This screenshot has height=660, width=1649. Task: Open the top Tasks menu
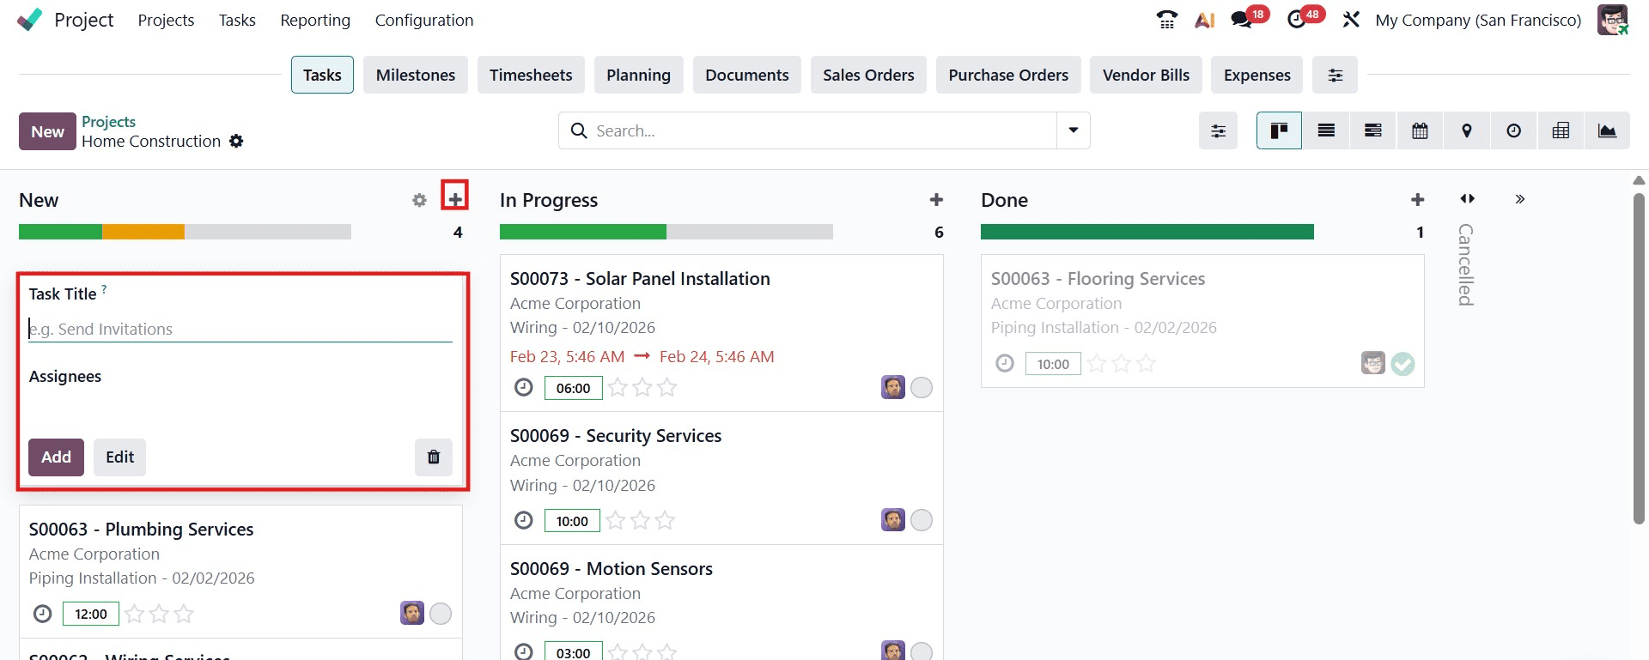tap(237, 20)
